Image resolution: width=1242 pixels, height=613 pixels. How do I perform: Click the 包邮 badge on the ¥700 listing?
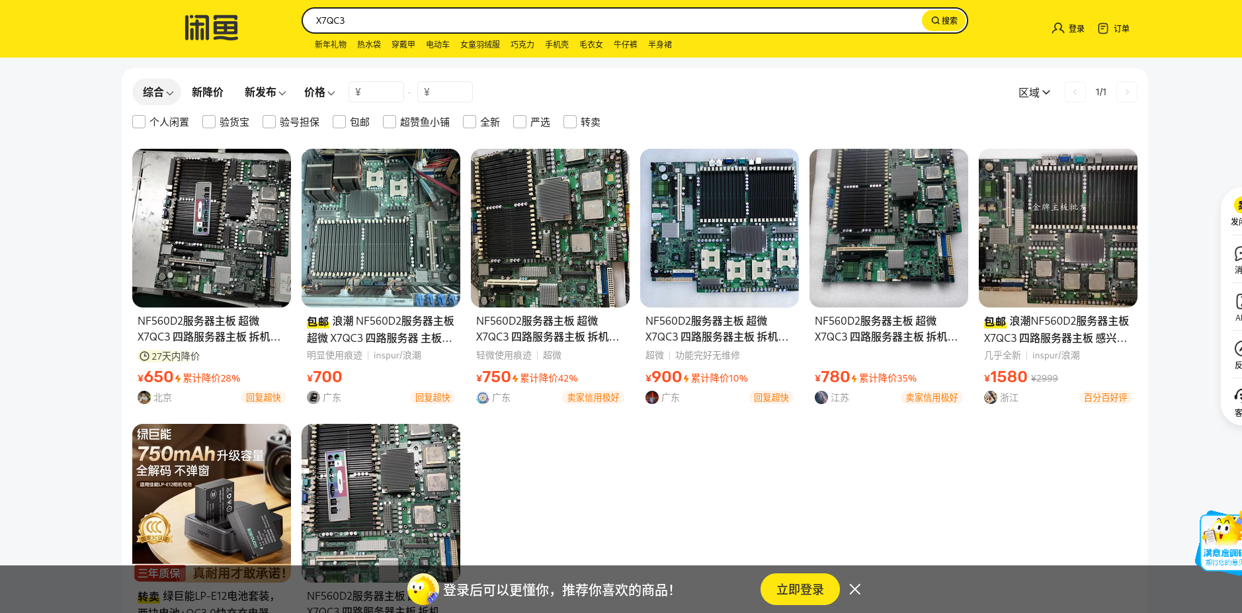tap(318, 322)
